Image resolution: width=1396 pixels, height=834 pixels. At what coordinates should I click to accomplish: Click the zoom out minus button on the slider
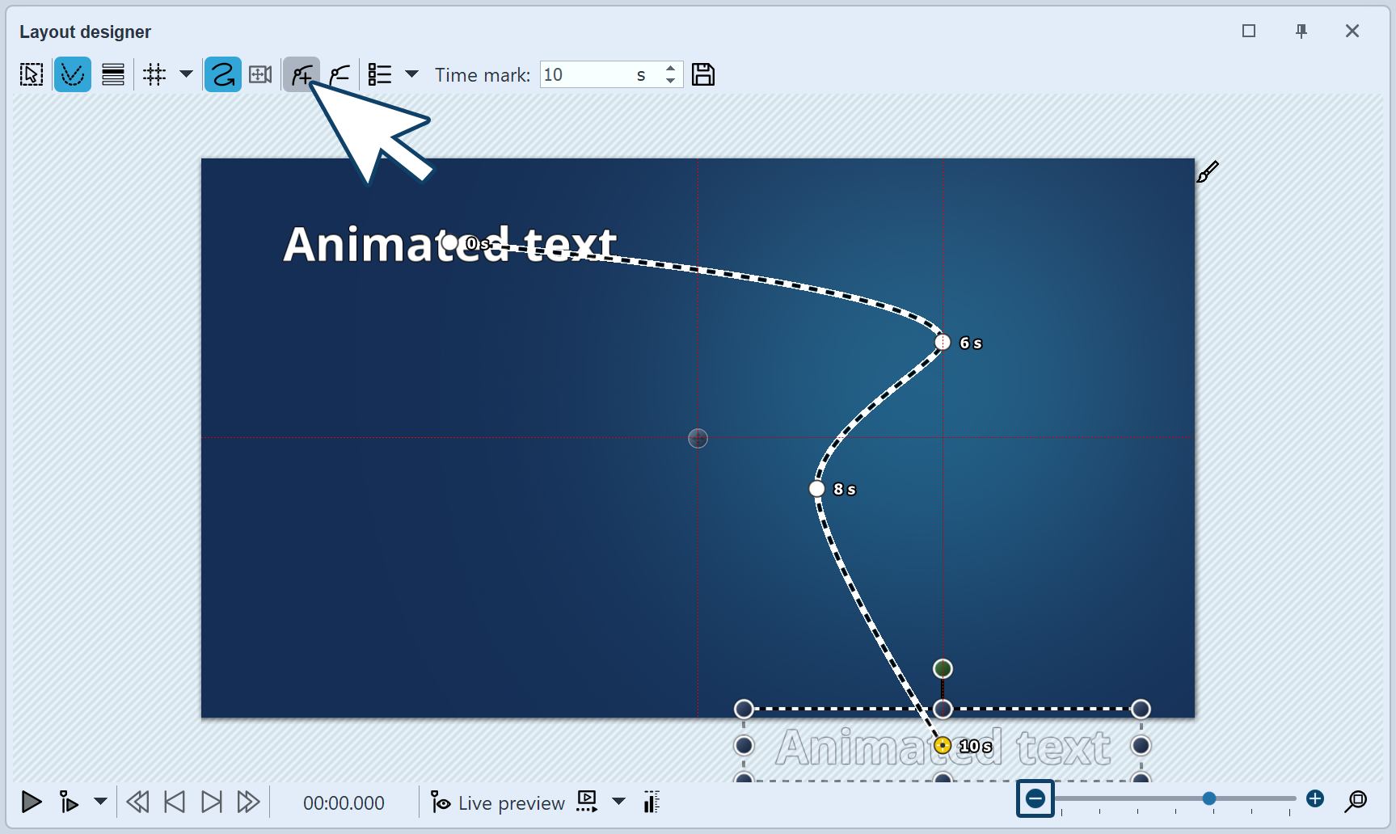(1035, 798)
